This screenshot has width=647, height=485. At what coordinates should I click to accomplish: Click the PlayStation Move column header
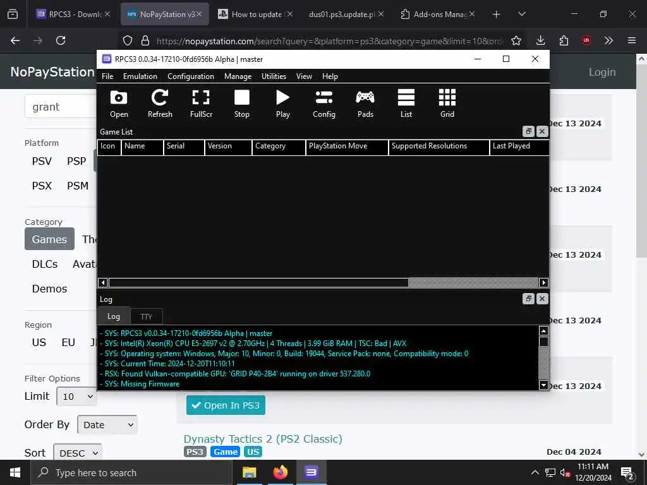347,147
